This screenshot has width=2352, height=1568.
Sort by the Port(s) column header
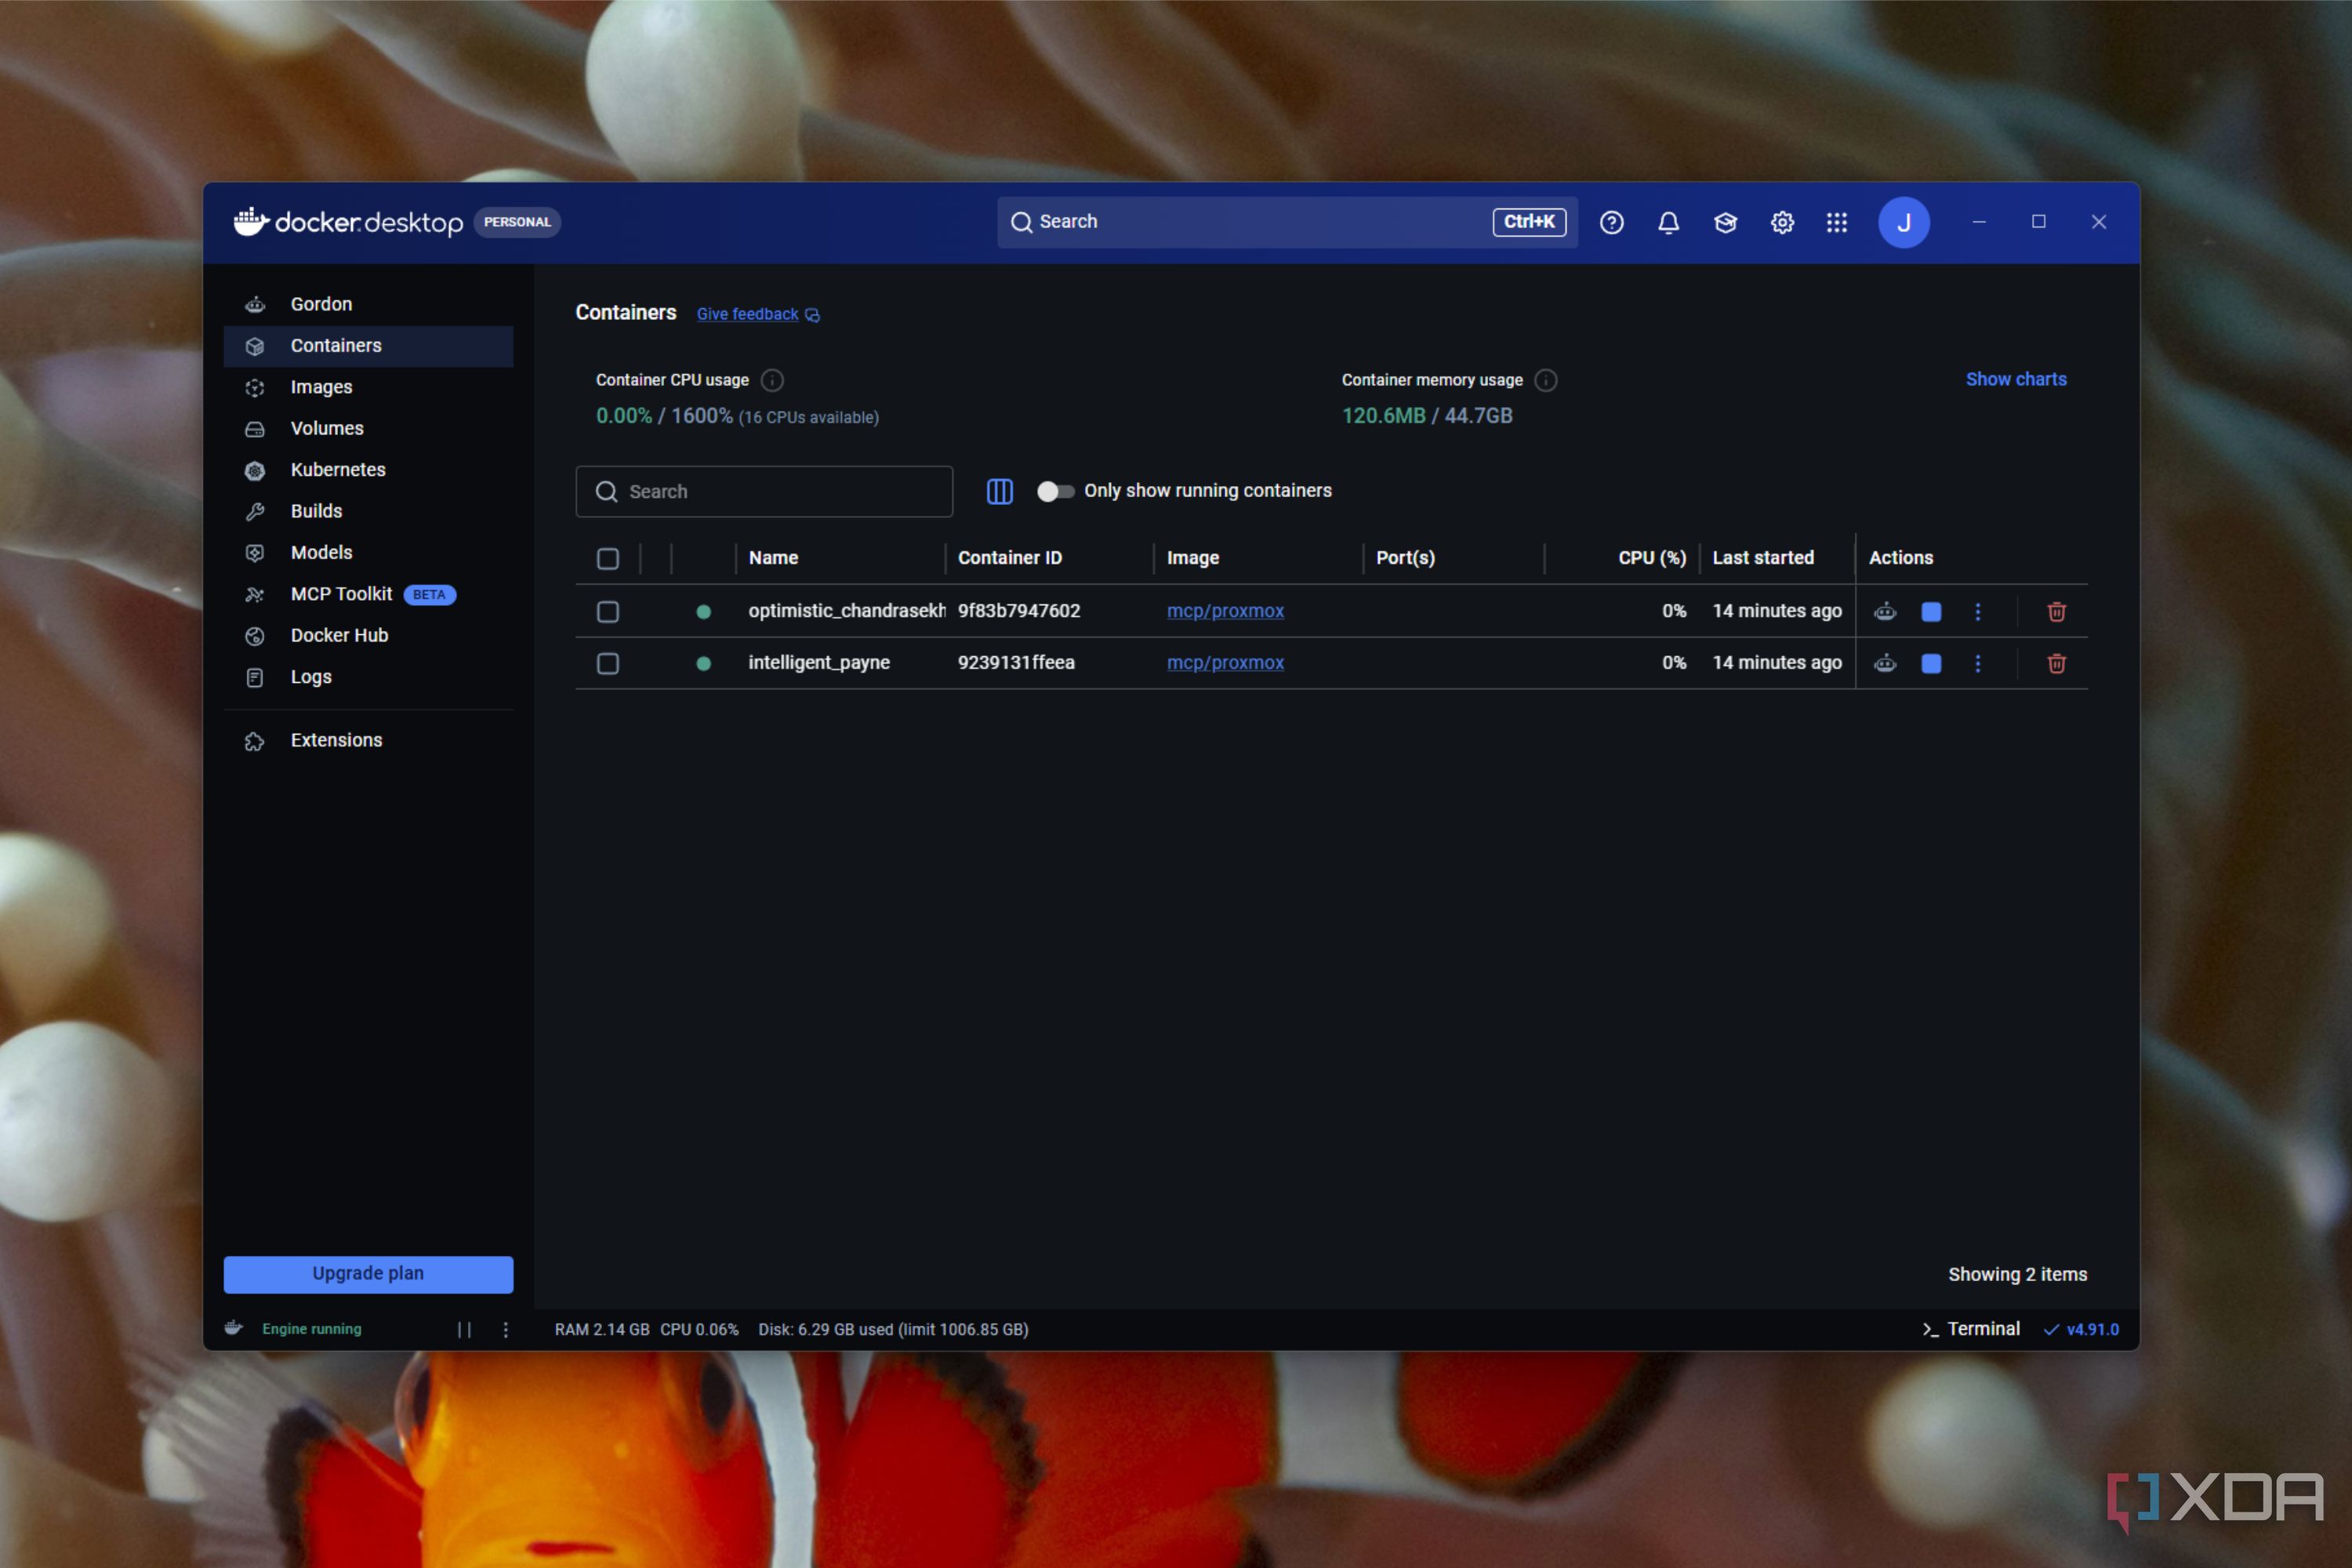[x=1404, y=558]
